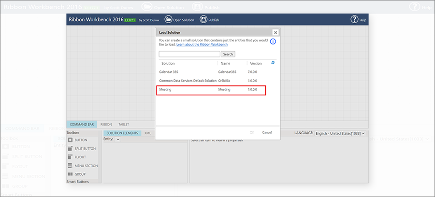Select the Calendar 365 solution row
Viewport: 435px width, 197px height.
[x=214, y=72]
